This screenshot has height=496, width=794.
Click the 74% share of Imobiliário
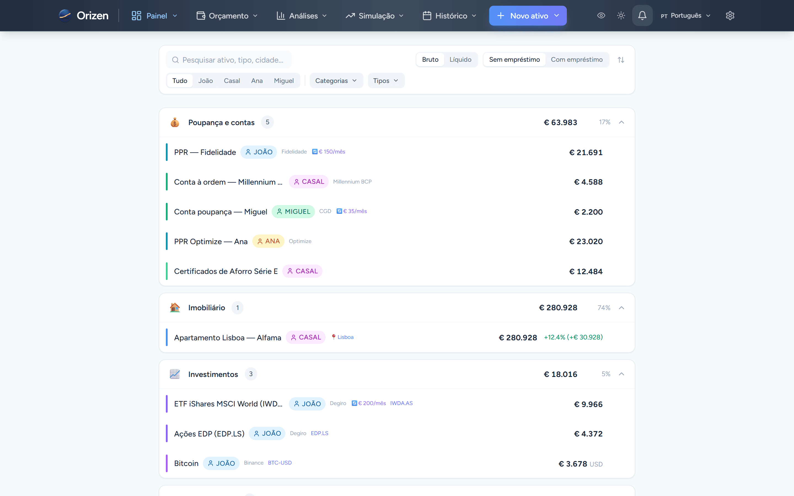coord(604,308)
